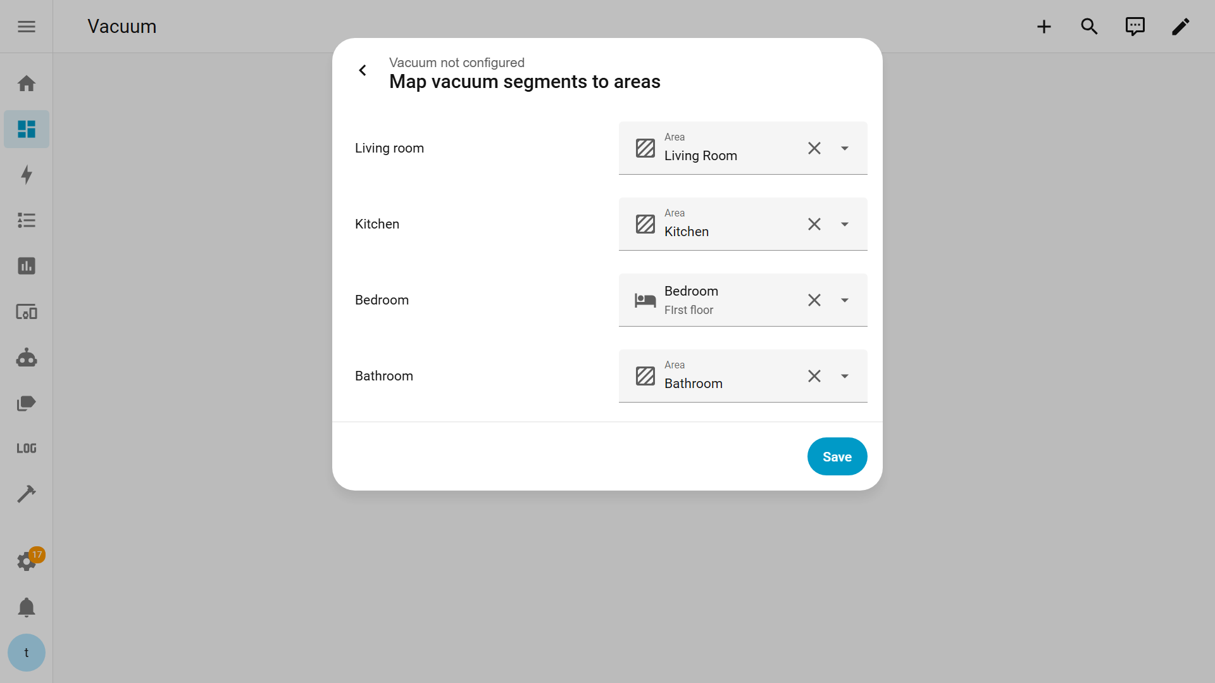Open Settings gear with 17 badge
The width and height of the screenshot is (1215, 683).
[x=27, y=561]
